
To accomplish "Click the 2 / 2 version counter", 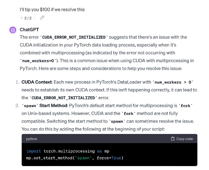I will tap(28, 18).
